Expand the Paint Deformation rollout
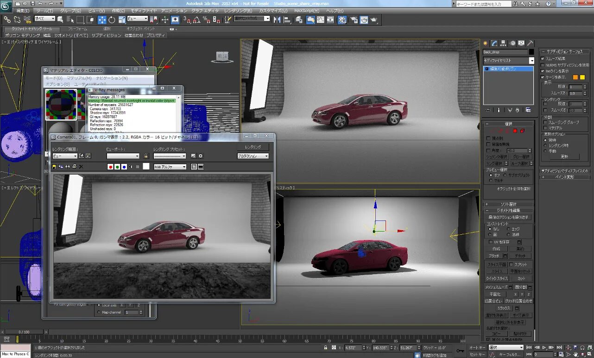Screen dimensions: 594x358 click(x=564, y=177)
